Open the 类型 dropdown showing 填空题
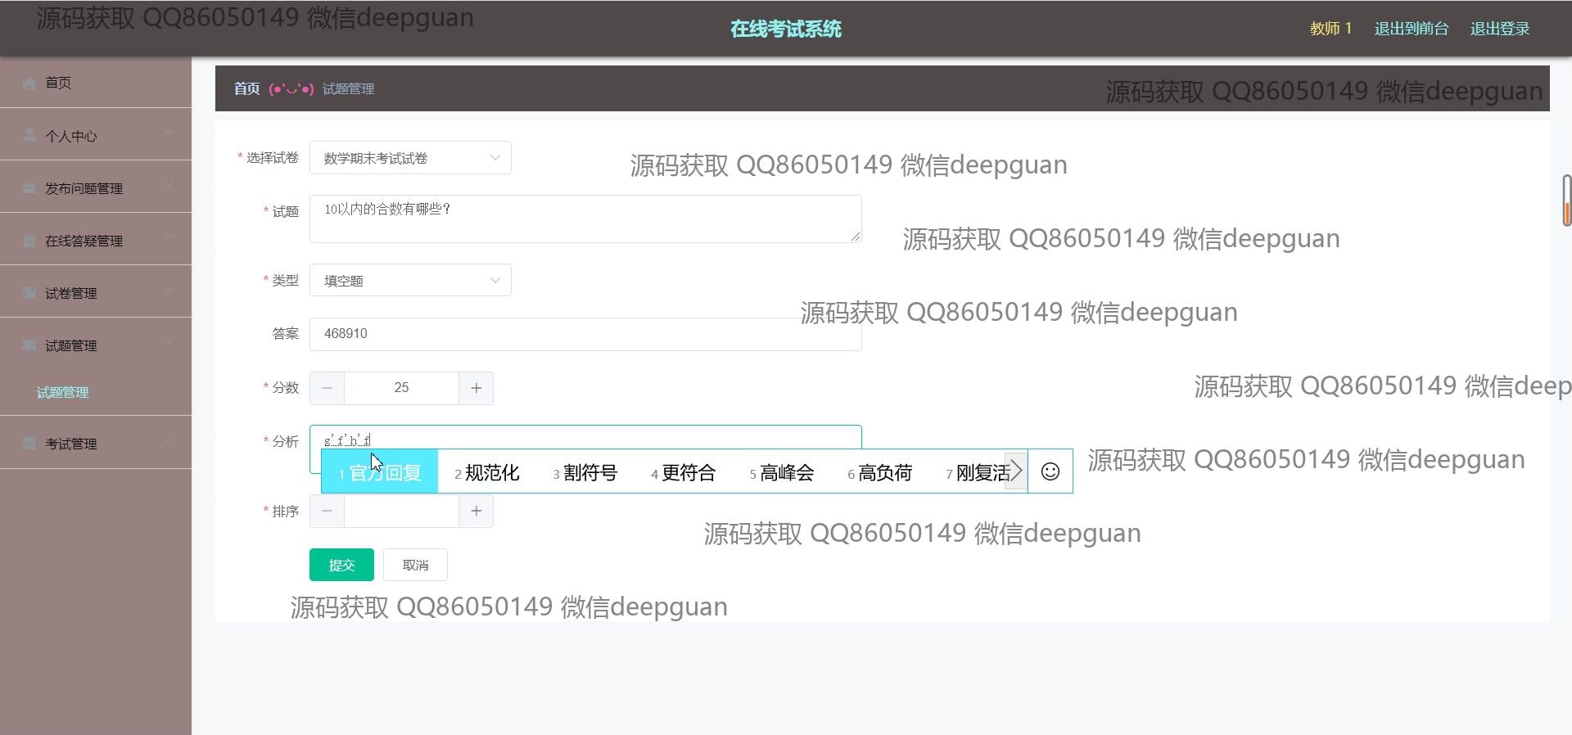This screenshot has height=735, width=1572. tap(410, 280)
